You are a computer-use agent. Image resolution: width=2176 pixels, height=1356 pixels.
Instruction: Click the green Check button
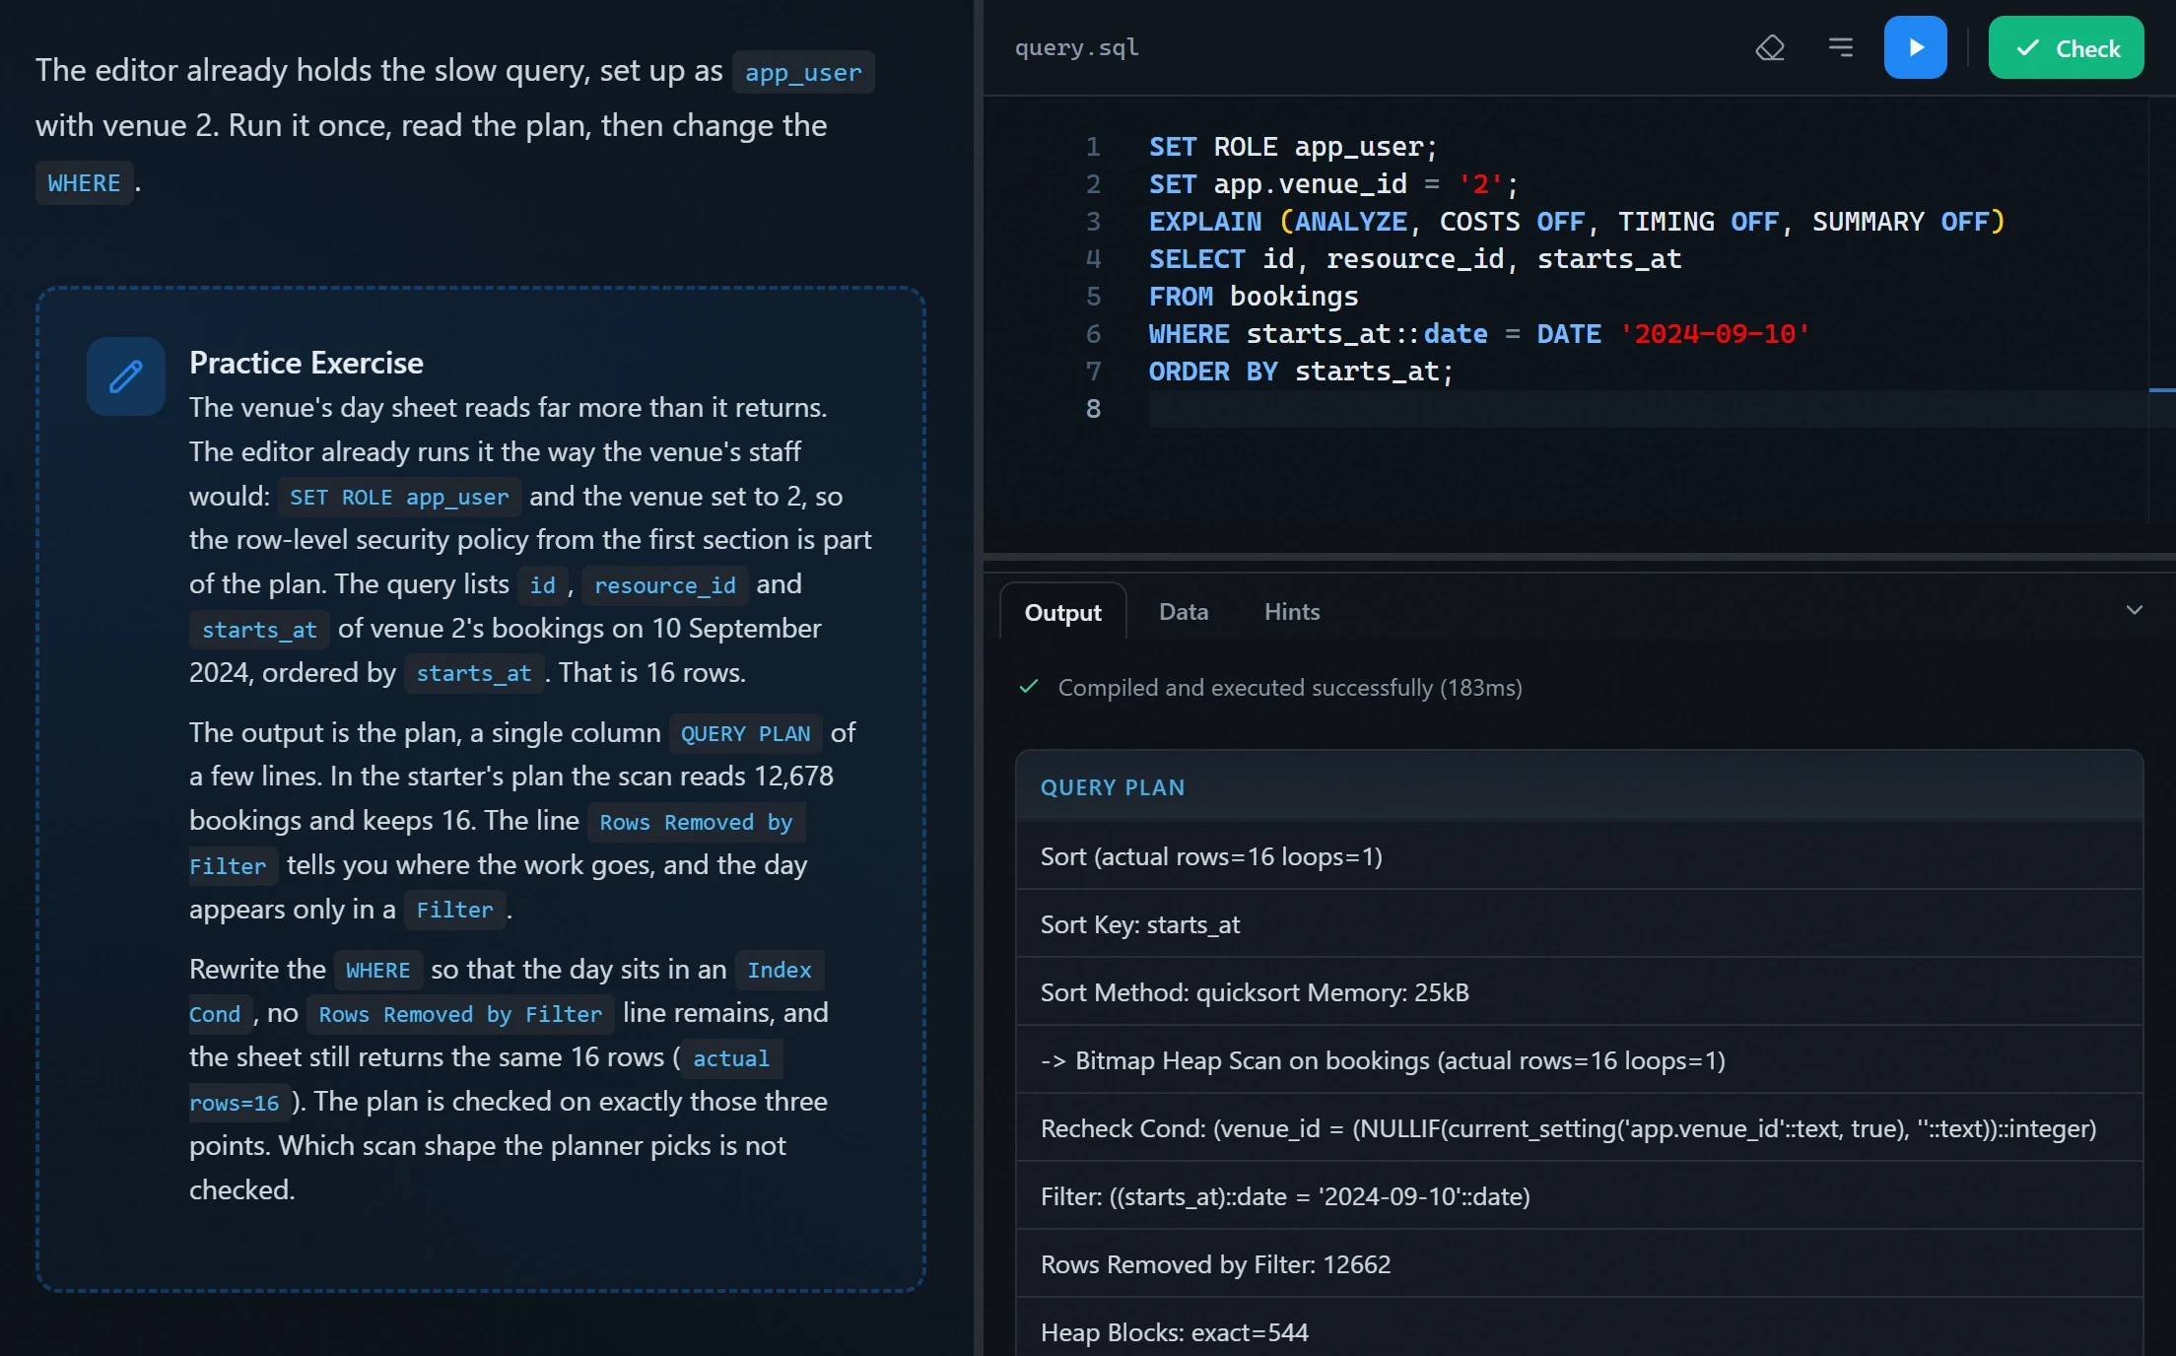[2066, 47]
